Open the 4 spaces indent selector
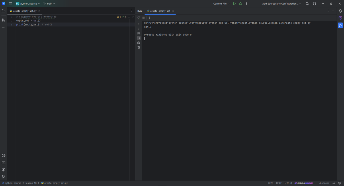 [x=324, y=183]
